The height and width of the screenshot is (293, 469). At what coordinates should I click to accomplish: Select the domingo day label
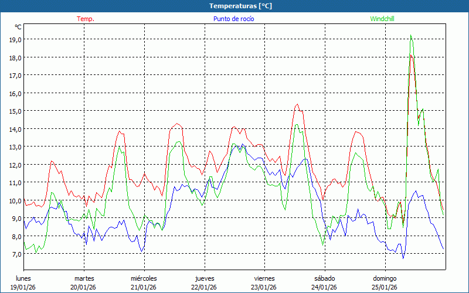[x=385, y=278]
